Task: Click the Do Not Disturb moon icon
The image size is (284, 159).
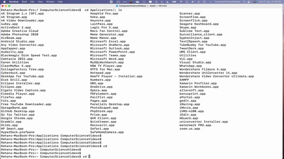Action: [x=168, y=2]
